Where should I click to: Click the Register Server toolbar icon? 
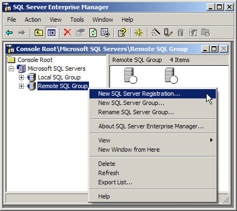(168, 33)
